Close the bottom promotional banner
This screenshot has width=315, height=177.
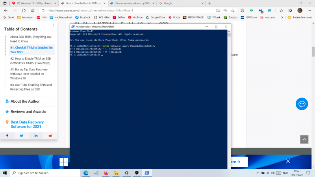288,161
